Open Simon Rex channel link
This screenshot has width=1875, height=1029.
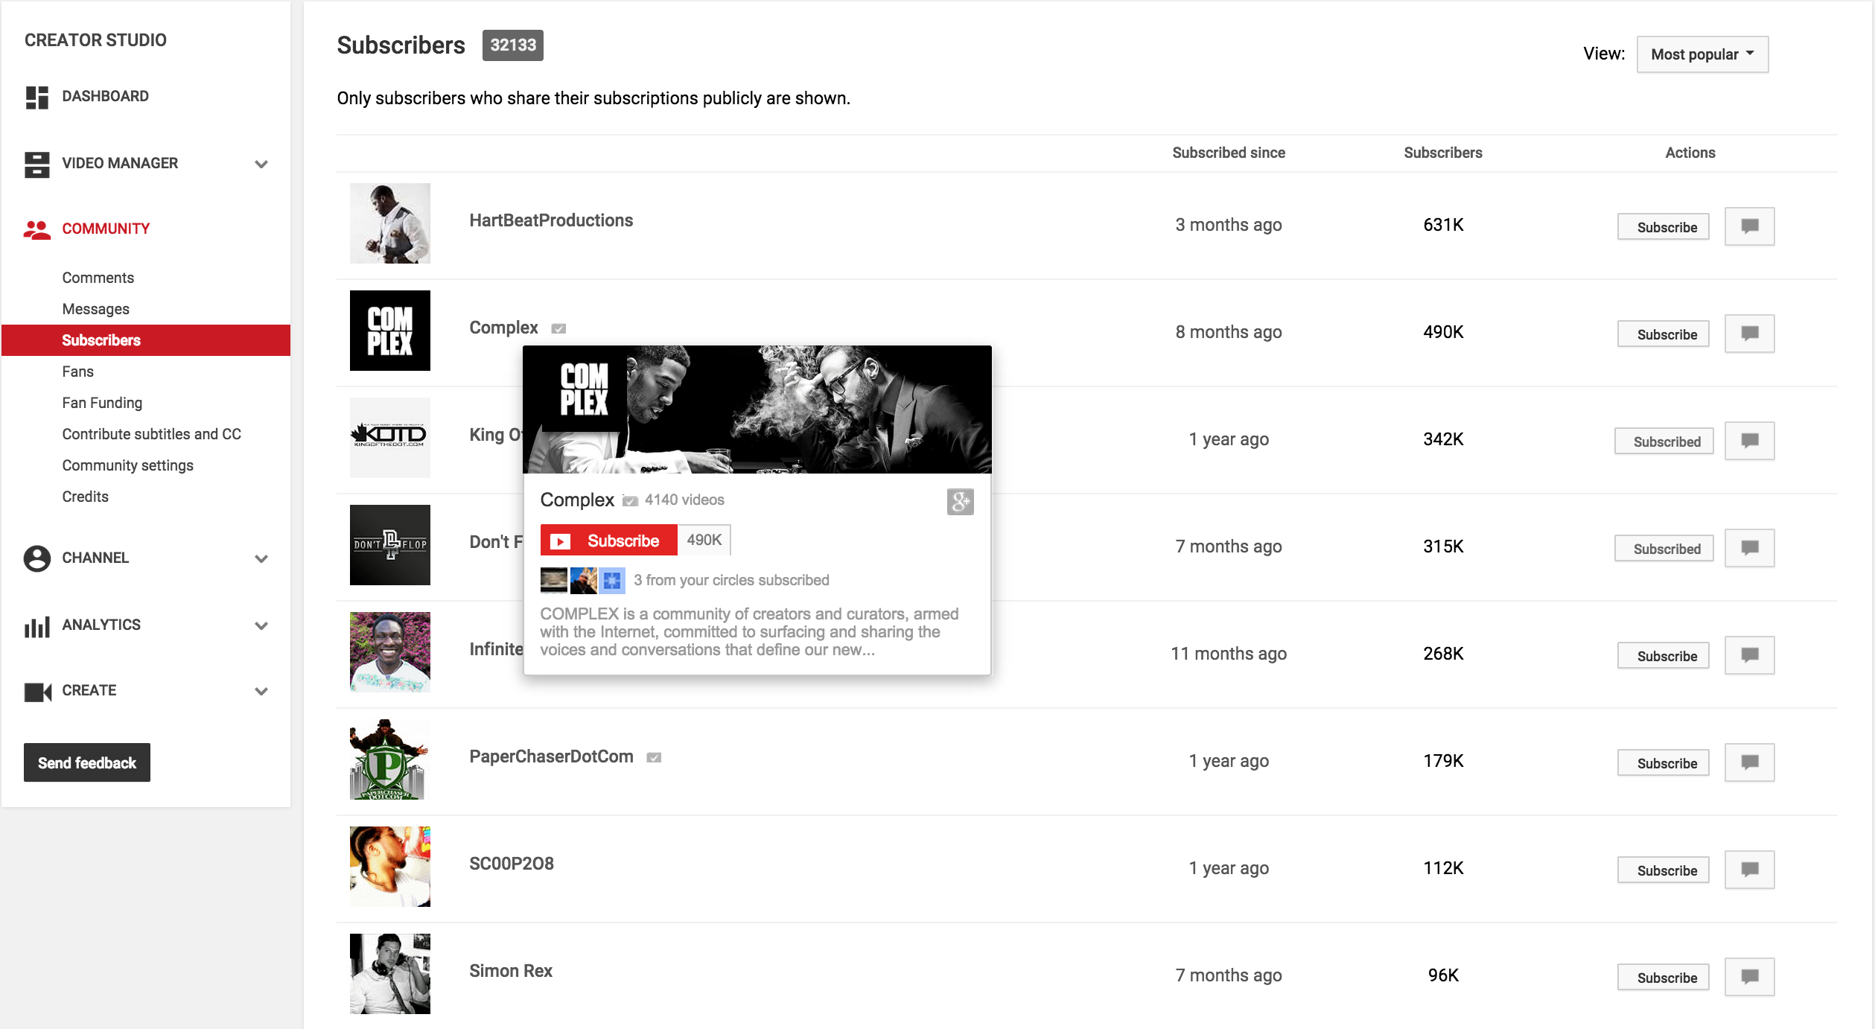pyautogui.click(x=511, y=971)
